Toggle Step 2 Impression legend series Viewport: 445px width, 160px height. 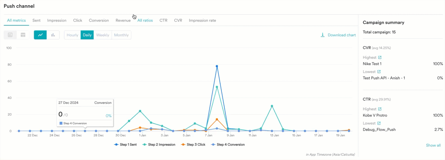(x=159, y=145)
